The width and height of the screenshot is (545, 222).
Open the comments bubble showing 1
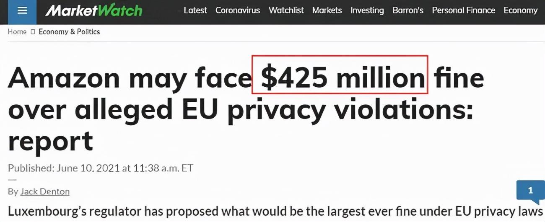point(530,191)
